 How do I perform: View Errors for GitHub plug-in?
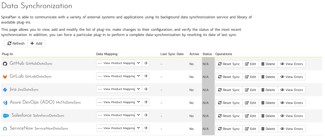click(292, 64)
